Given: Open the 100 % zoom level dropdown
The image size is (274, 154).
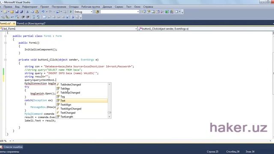Looking at the screenshot, I should [10, 141].
